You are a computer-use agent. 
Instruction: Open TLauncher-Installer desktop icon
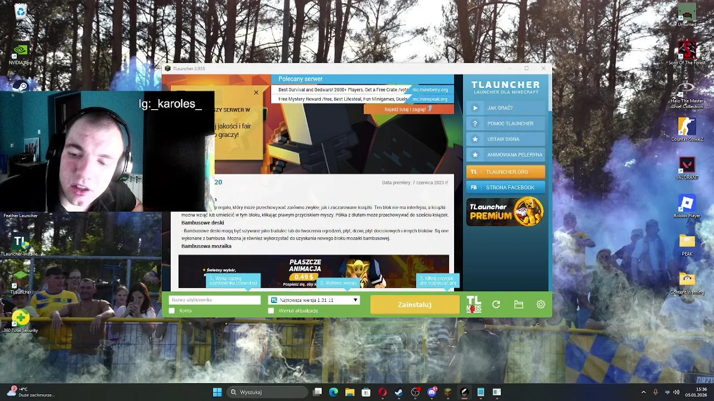click(x=21, y=245)
